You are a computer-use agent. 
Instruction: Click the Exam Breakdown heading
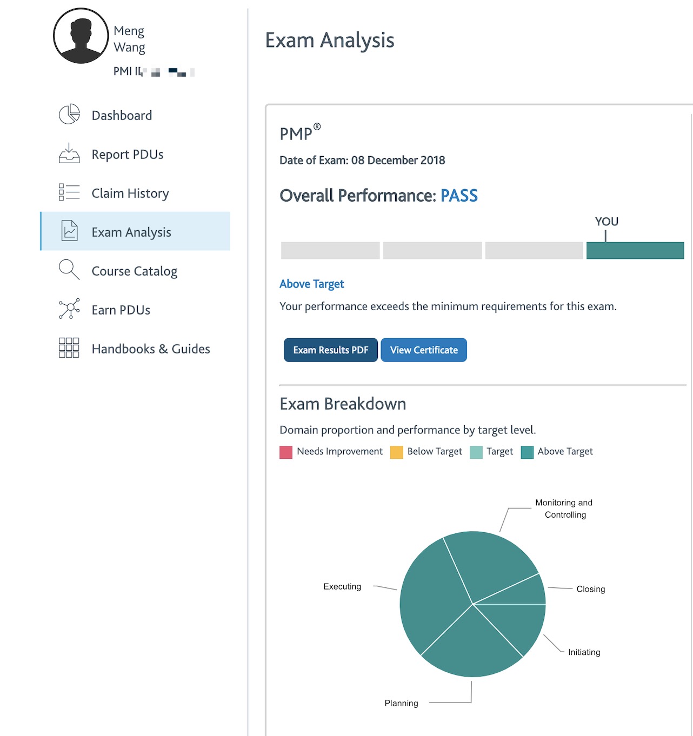pyautogui.click(x=343, y=404)
